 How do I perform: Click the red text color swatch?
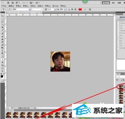[80, 9]
